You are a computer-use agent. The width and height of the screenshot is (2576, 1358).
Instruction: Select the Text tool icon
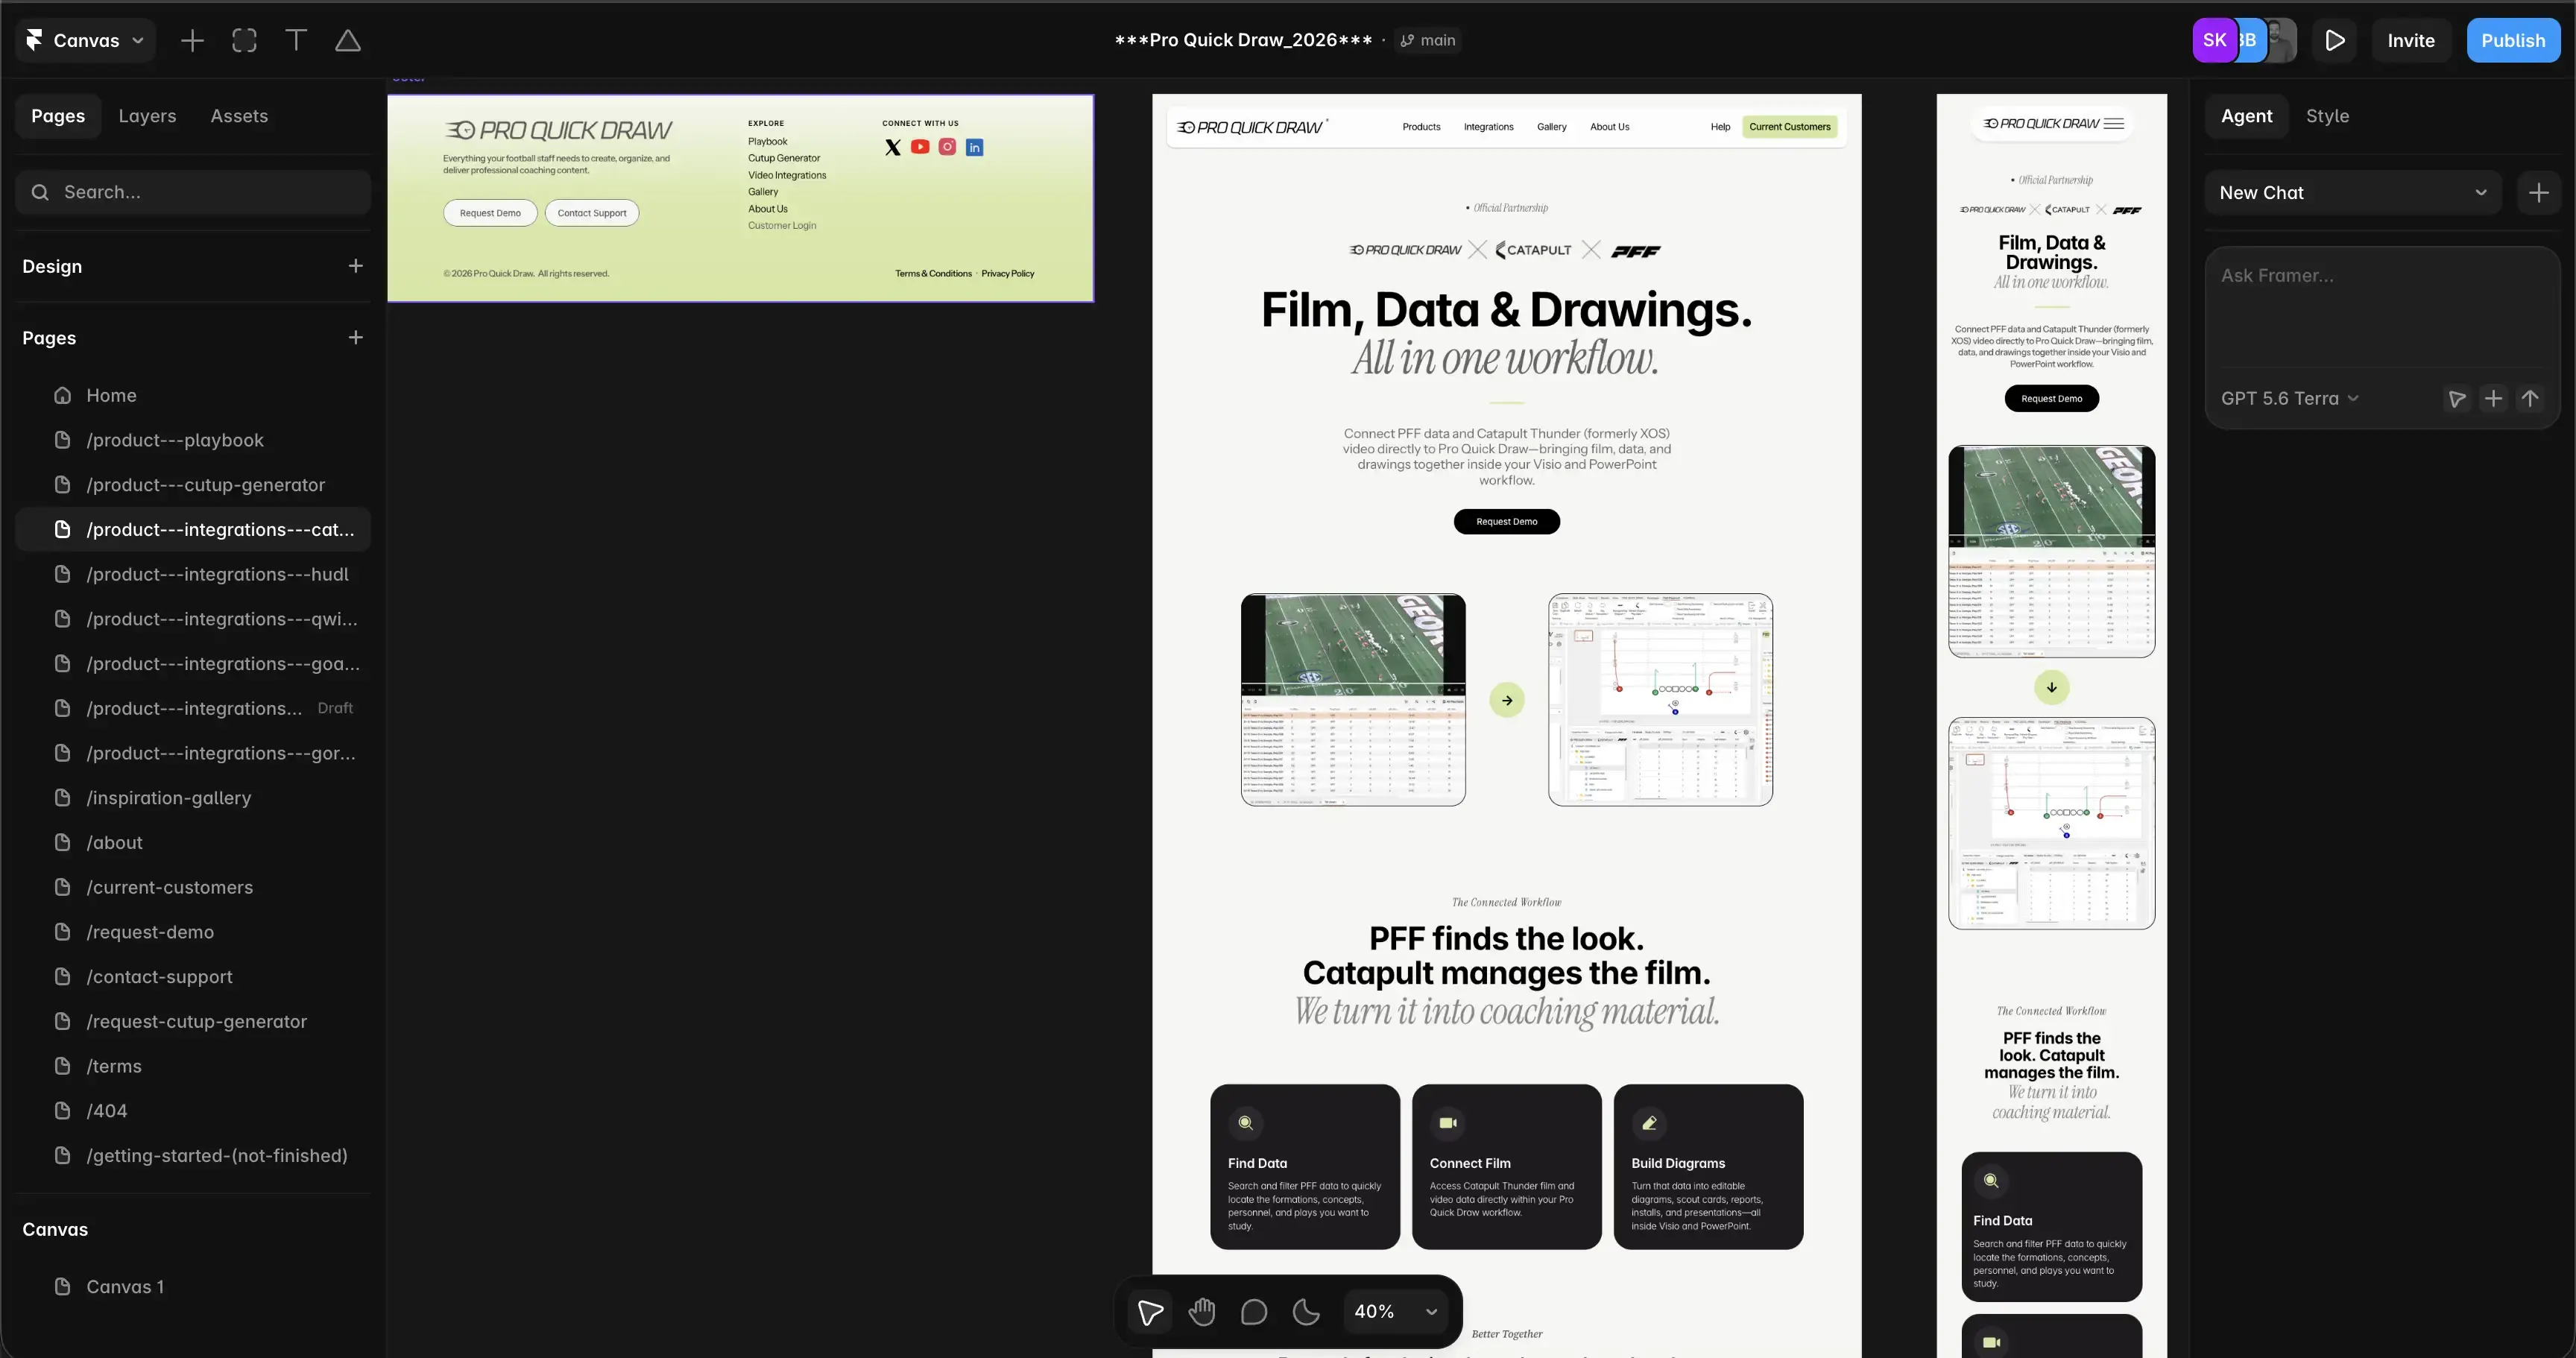[296, 40]
